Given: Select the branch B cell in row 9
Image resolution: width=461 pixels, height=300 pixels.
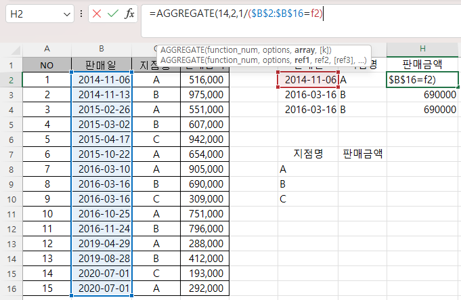Looking at the screenshot, I should 308,184.
